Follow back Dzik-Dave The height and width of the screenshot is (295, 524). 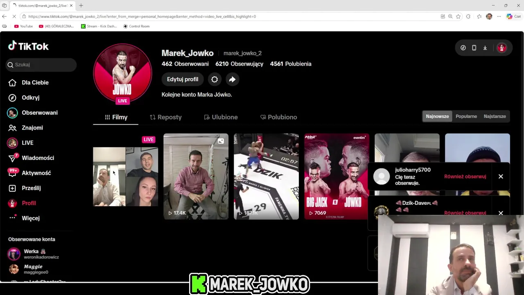465,213
